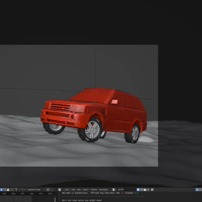Click frame 300 on the timeline ruler
This screenshot has width=202, height=202.
(13, 193)
